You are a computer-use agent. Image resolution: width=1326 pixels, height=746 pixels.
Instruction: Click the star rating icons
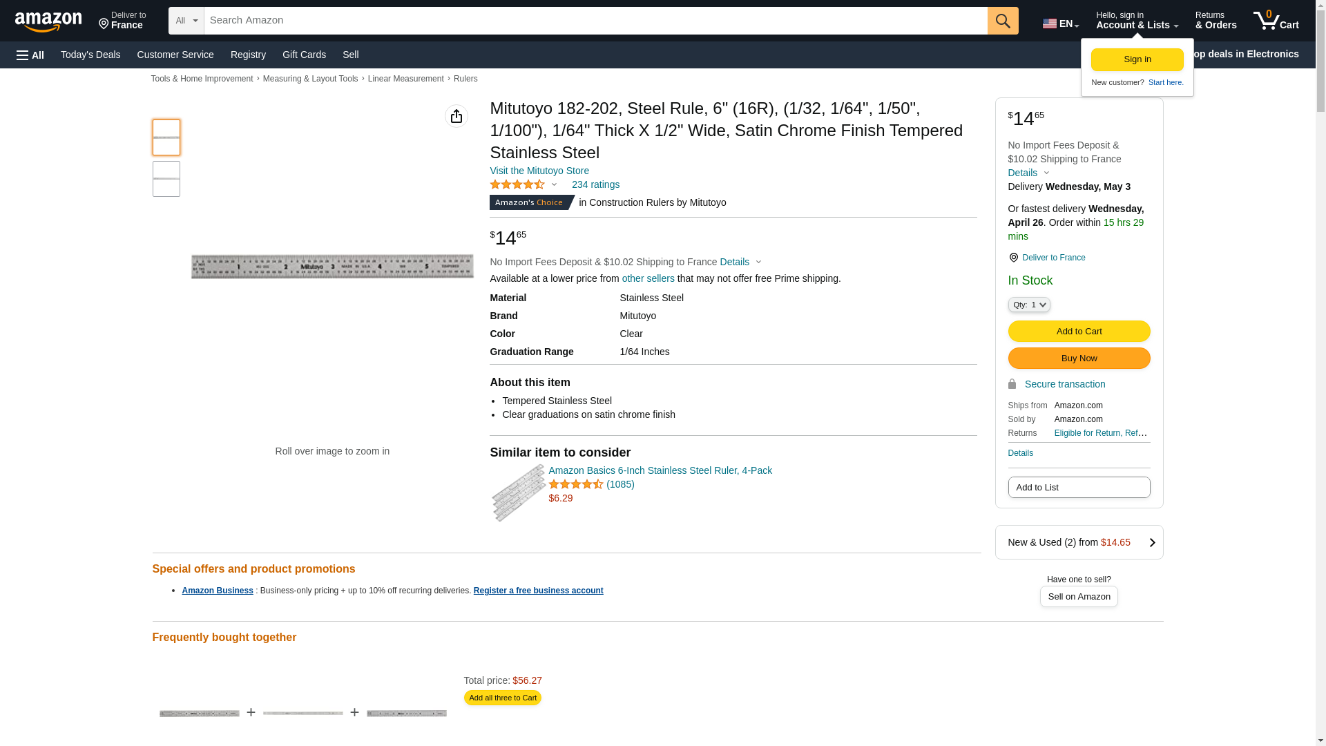pos(517,184)
